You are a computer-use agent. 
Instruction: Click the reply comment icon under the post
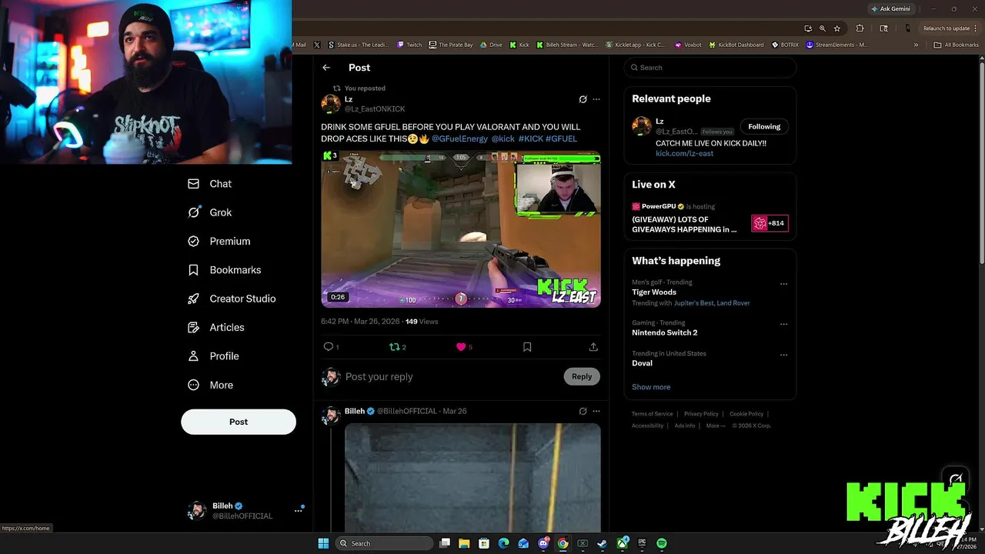(329, 347)
